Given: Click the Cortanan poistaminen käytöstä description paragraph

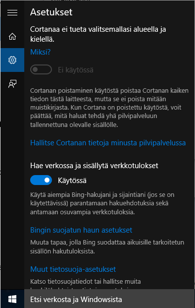Looking at the screenshot, I should point(109,108).
